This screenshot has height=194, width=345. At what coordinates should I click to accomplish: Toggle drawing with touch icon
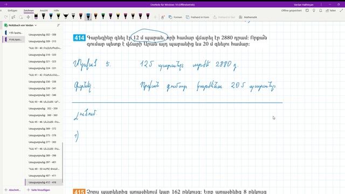tap(163, 17)
